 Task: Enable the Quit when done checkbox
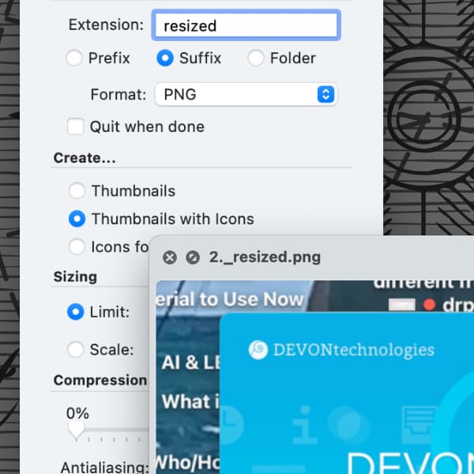76,126
